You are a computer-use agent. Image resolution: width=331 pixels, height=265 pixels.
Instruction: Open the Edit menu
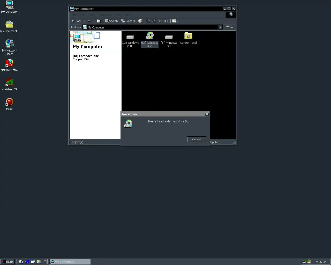[82, 15]
